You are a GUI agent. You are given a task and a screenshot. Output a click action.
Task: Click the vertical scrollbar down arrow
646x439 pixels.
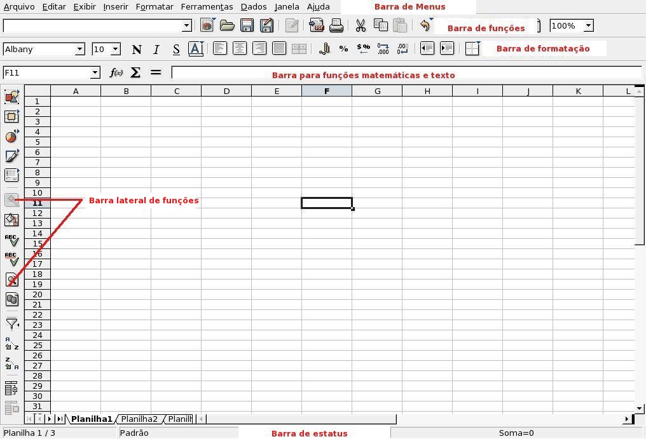[640, 409]
